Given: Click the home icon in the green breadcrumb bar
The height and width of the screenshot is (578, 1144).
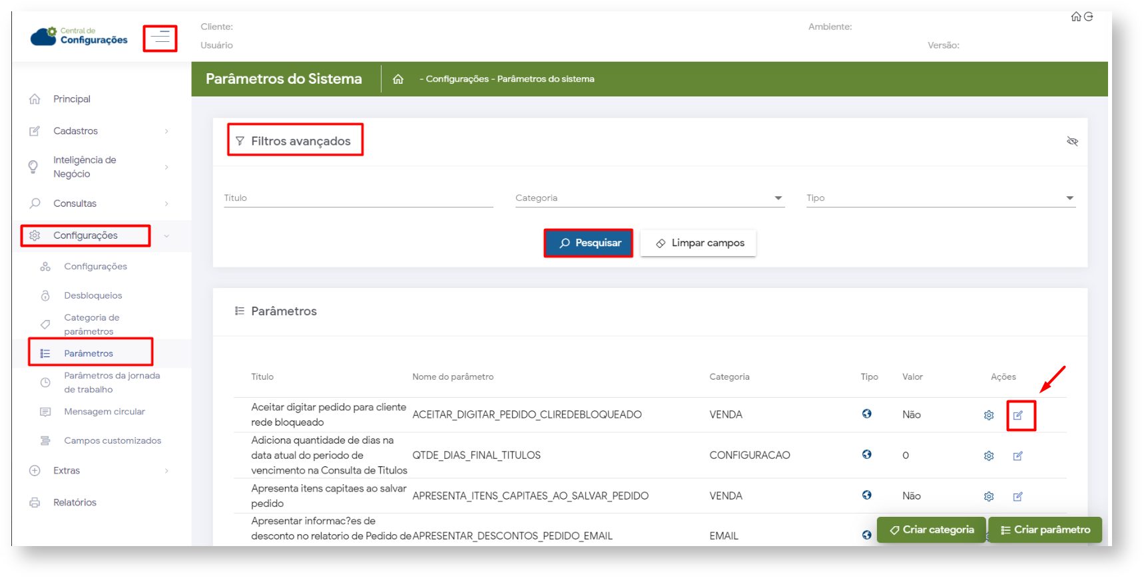Looking at the screenshot, I should (x=398, y=79).
